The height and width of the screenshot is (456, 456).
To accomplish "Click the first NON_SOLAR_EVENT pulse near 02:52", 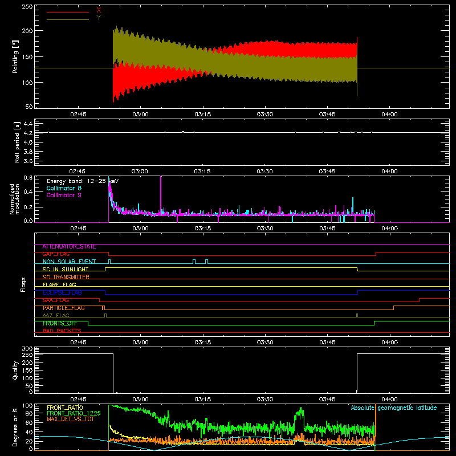I will [109, 262].
